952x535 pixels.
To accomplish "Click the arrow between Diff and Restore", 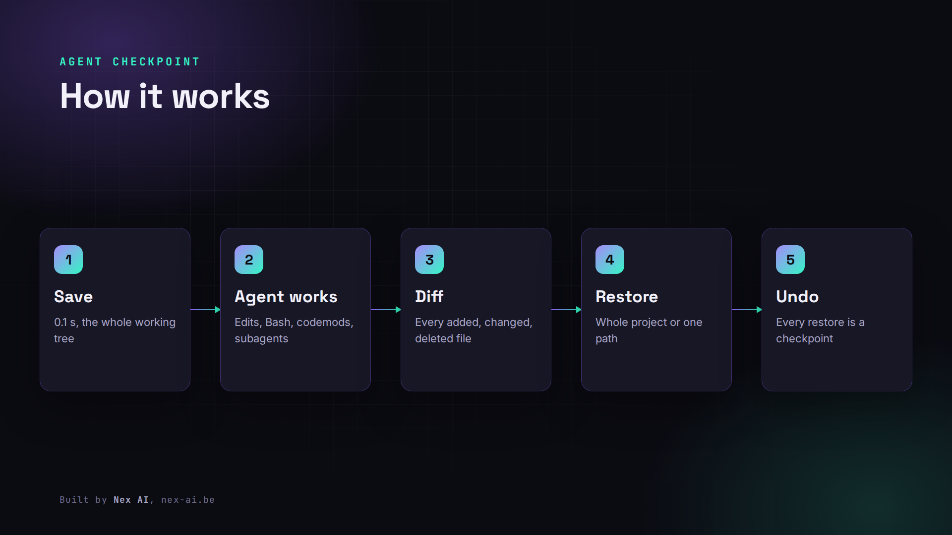I will [x=566, y=310].
